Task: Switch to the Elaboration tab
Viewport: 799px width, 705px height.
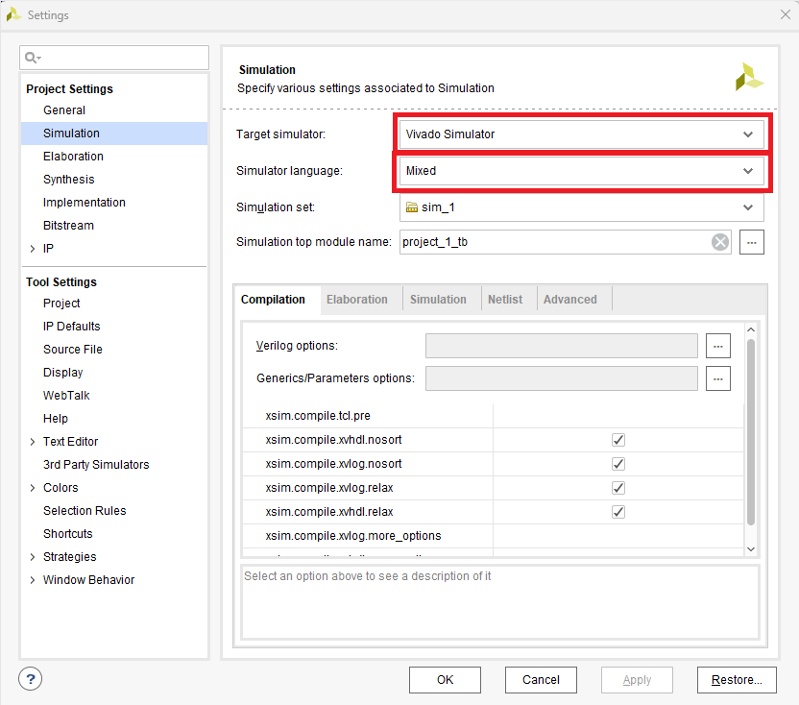Action: click(x=357, y=300)
